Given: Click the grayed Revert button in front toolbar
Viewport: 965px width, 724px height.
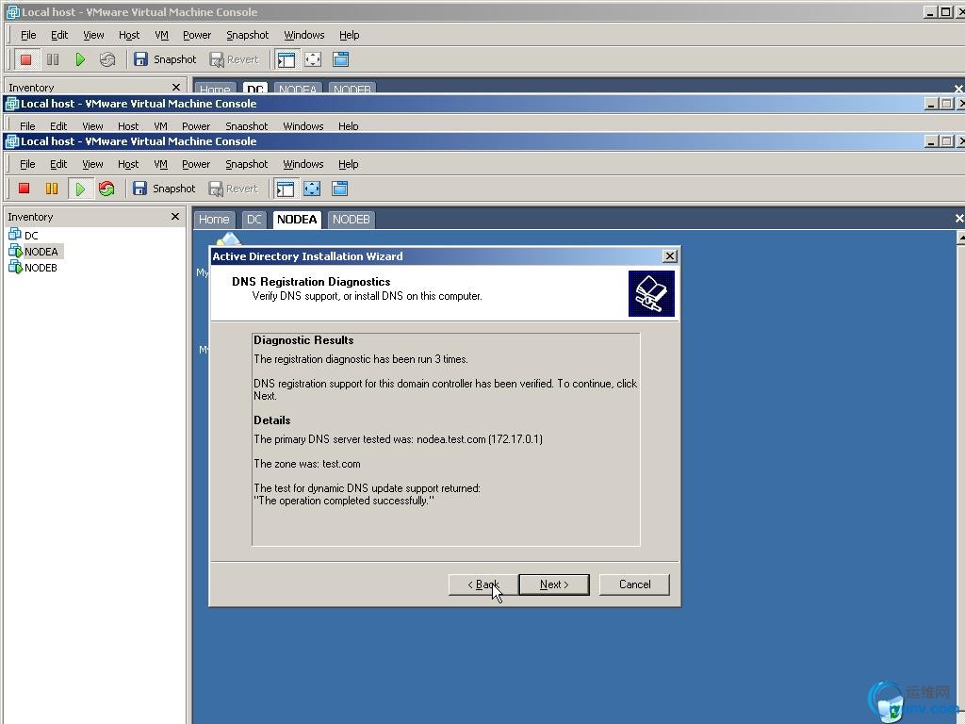Looking at the screenshot, I should point(234,189).
